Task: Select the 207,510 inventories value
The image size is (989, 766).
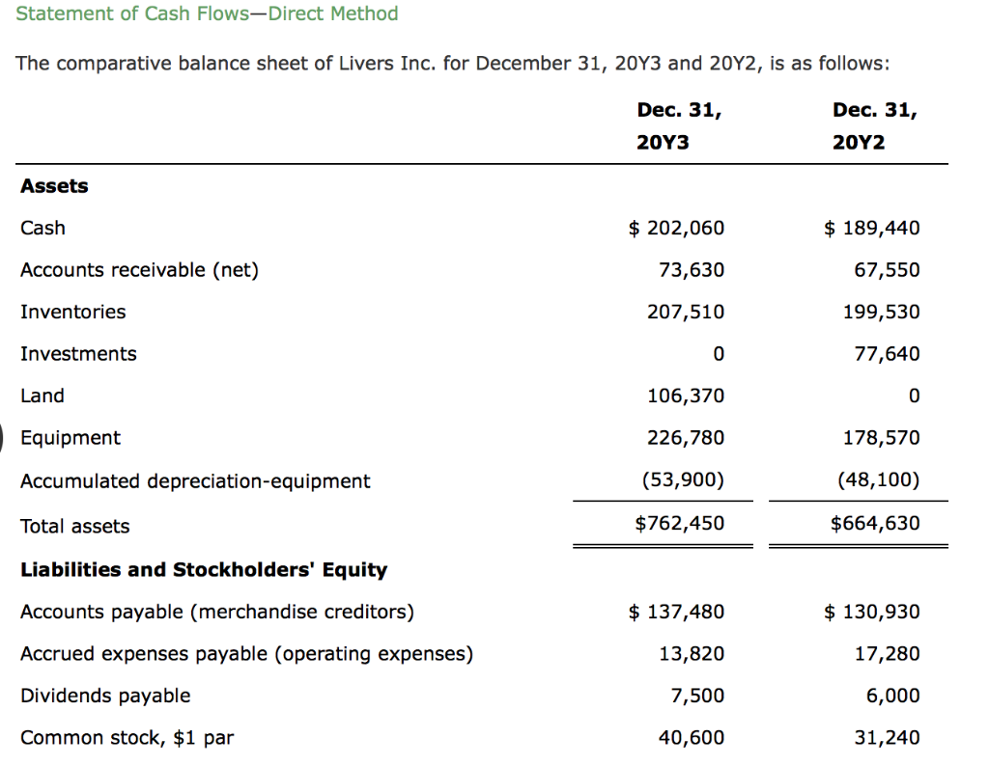Action: (686, 312)
